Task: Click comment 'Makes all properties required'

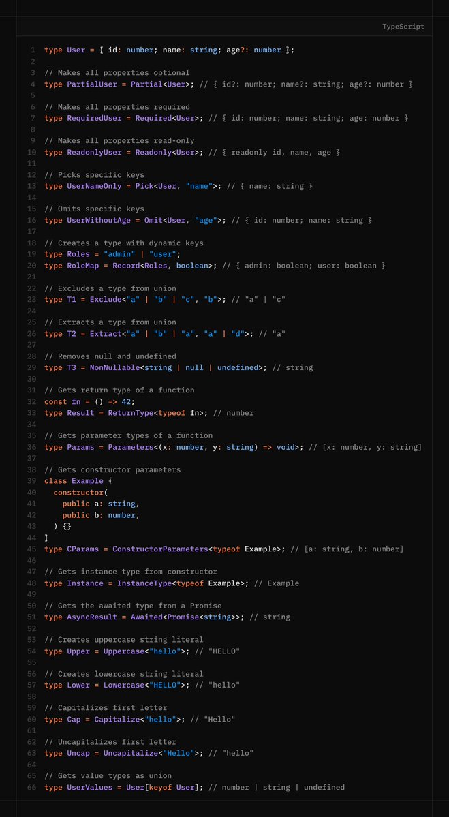Action: coord(117,107)
